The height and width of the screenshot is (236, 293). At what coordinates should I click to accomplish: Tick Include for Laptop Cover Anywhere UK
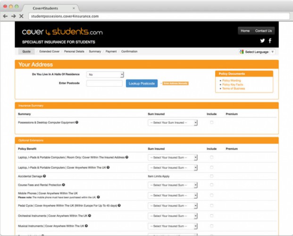point(211,168)
